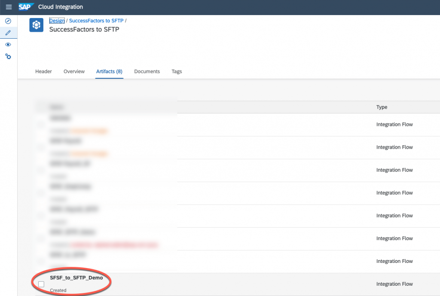The height and width of the screenshot is (296, 440).
Task: Click the SuccessFactors to SFTP page heading
Action: (x=84, y=30)
